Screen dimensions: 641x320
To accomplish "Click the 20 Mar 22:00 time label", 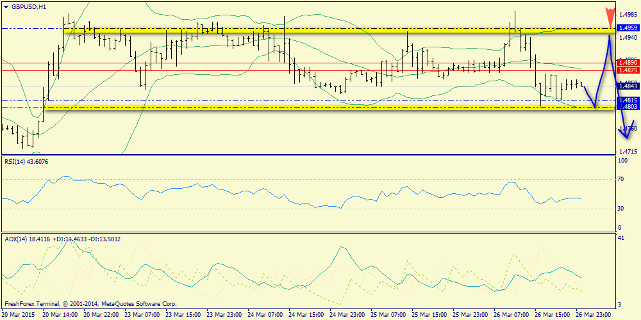I will pos(100,315).
